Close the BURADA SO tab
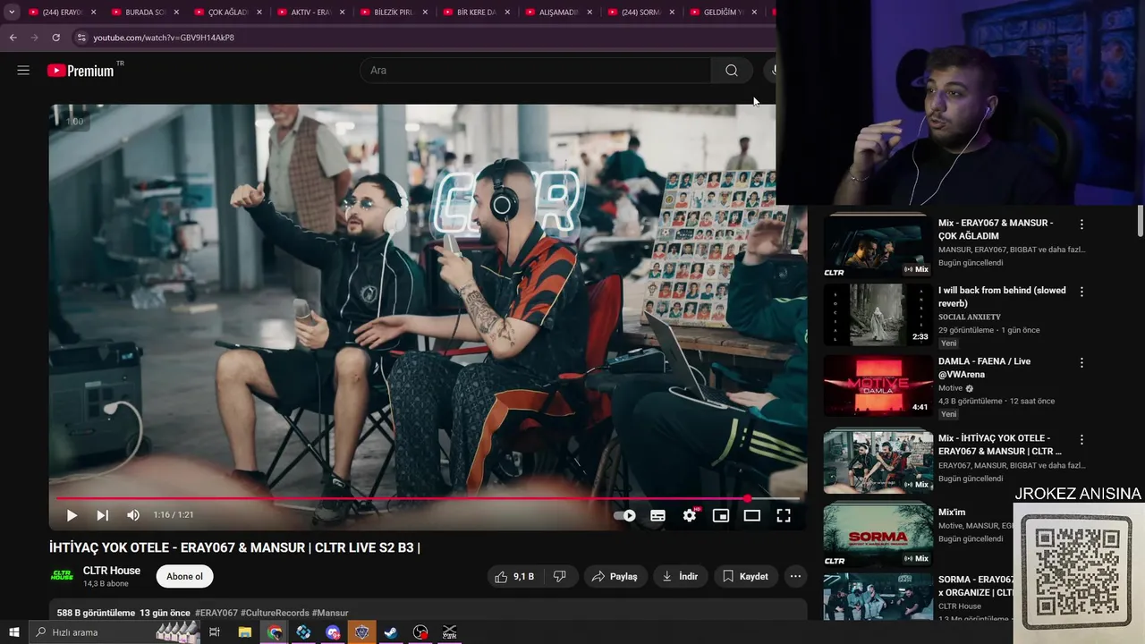 pos(175,13)
